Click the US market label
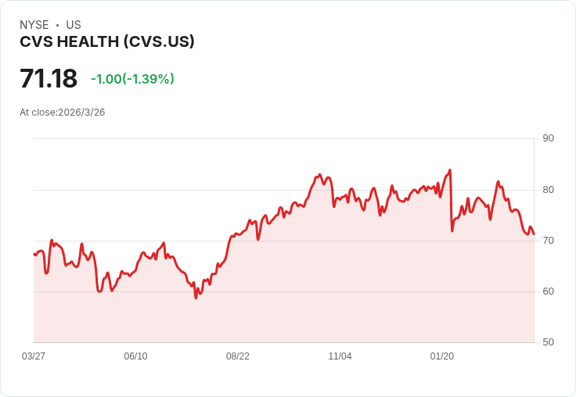Screen dimensions: 576x397 [x=74, y=25]
